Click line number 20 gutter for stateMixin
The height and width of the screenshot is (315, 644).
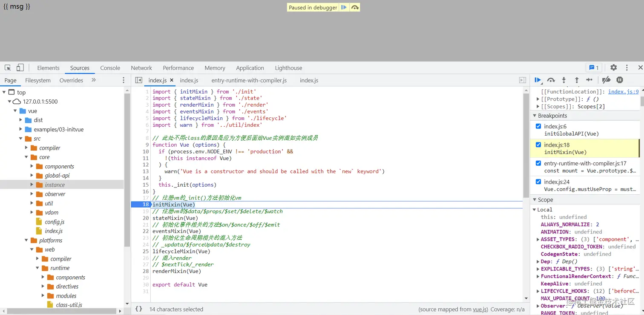[x=145, y=218]
